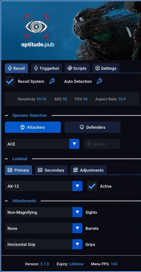Open Auto Detection wrench settings
Viewport: 141px width, 272px height.
click(x=99, y=81)
